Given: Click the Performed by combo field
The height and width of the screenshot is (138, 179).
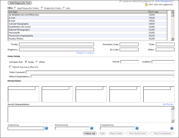Looking at the screenshot, I should pyautogui.click(x=72, y=128).
